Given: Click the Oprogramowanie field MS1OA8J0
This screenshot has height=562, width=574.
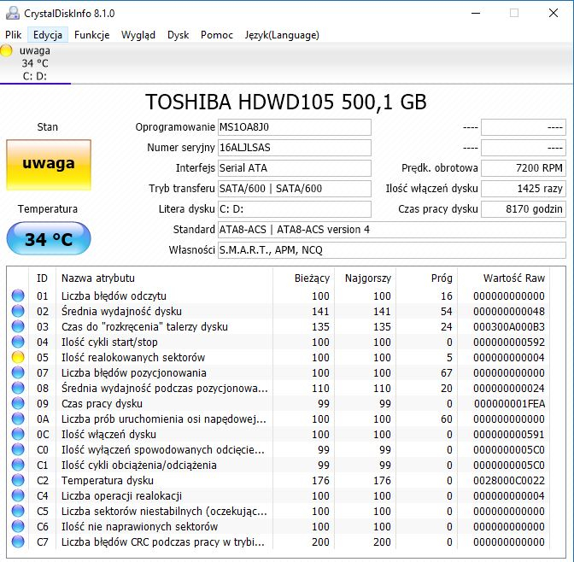Looking at the screenshot, I should tap(295, 127).
